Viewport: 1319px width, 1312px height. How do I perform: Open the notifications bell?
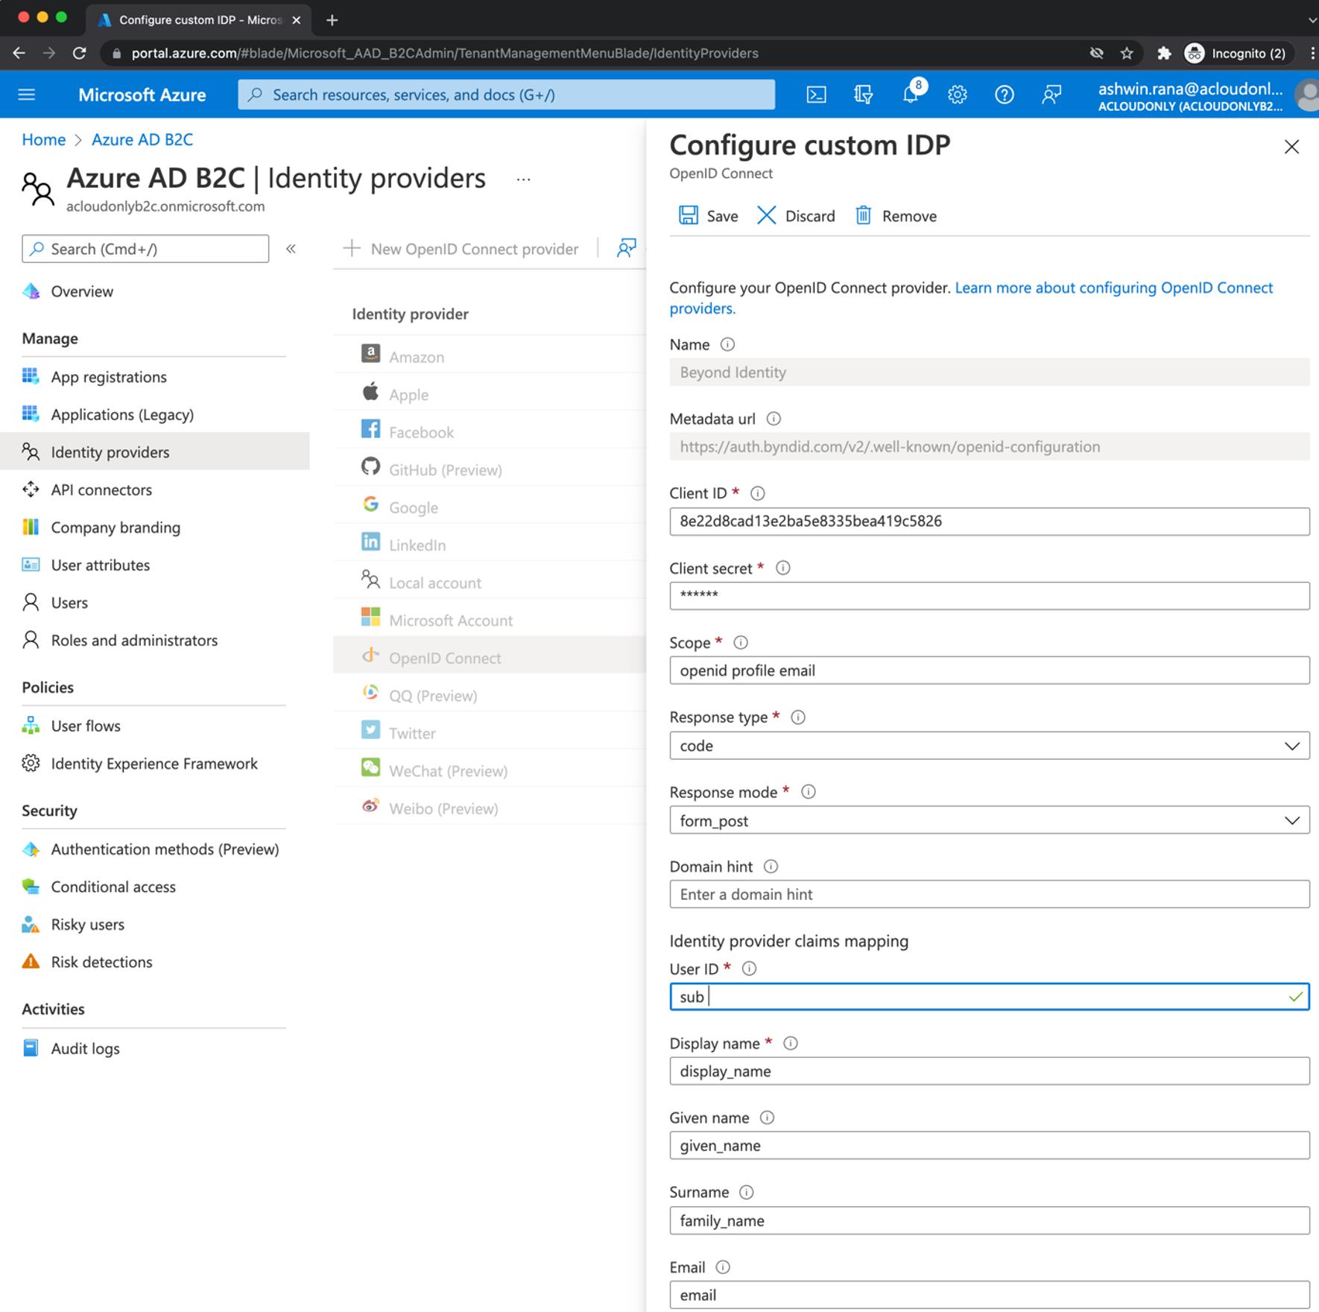[x=910, y=95]
